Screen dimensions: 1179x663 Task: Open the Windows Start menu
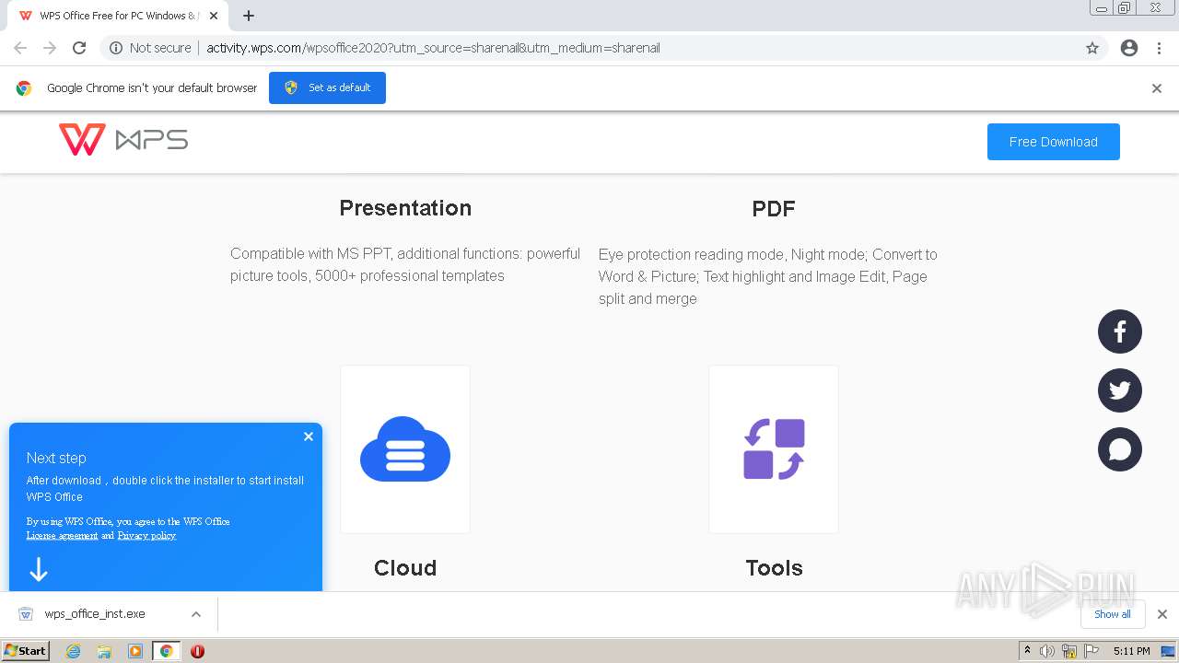point(25,650)
